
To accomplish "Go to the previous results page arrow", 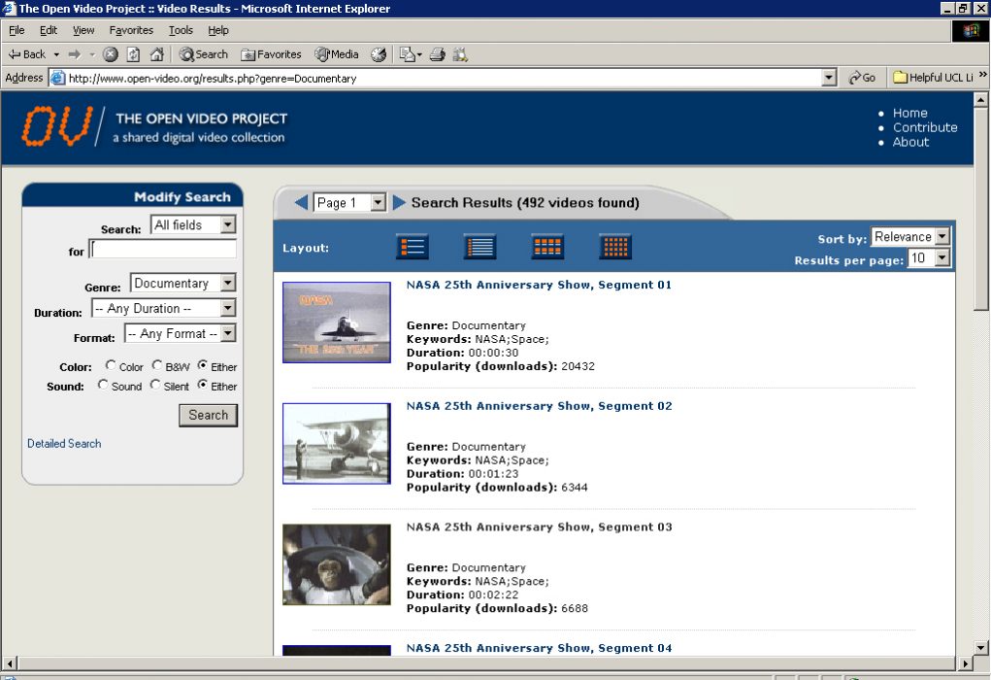I will click(302, 202).
